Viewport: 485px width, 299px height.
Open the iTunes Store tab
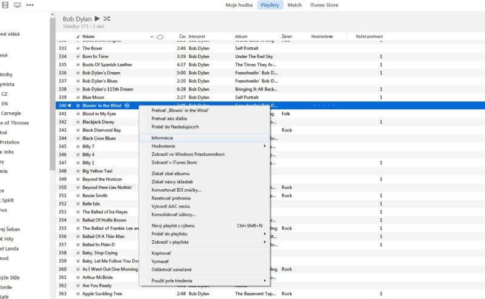pos(324,5)
